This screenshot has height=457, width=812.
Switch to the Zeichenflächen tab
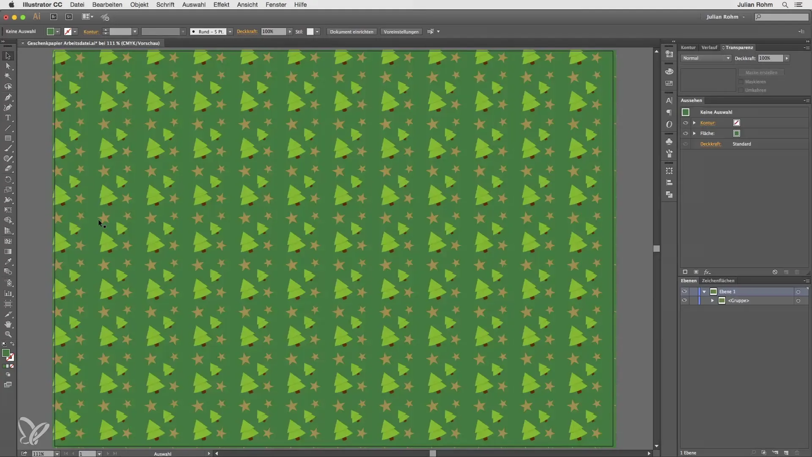(x=718, y=281)
